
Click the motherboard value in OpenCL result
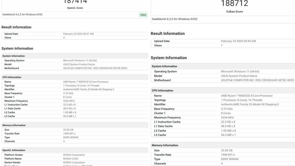pos(95,68)
